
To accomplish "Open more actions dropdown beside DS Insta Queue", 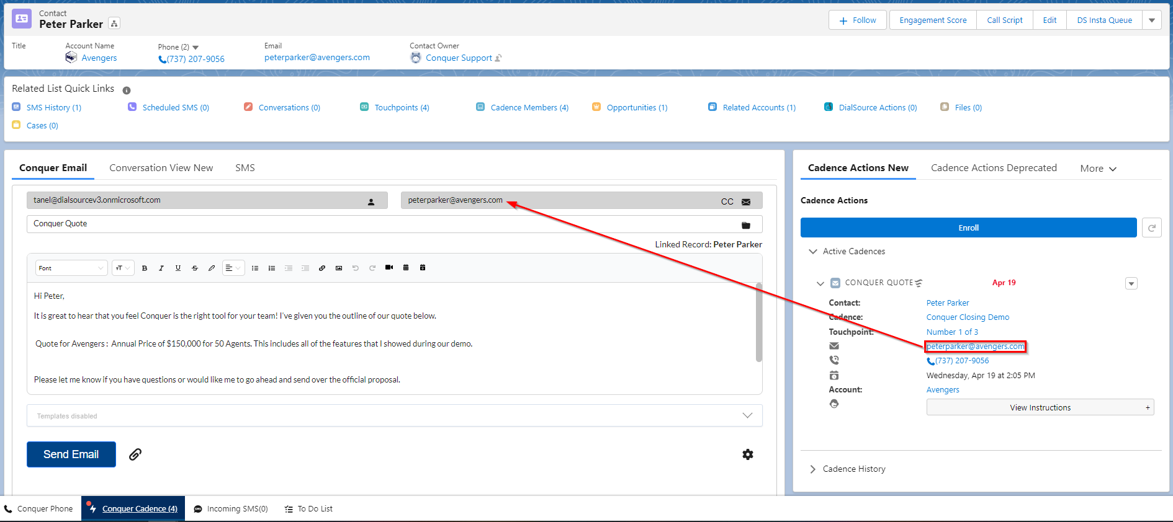I will pyautogui.click(x=1152, y=20).
